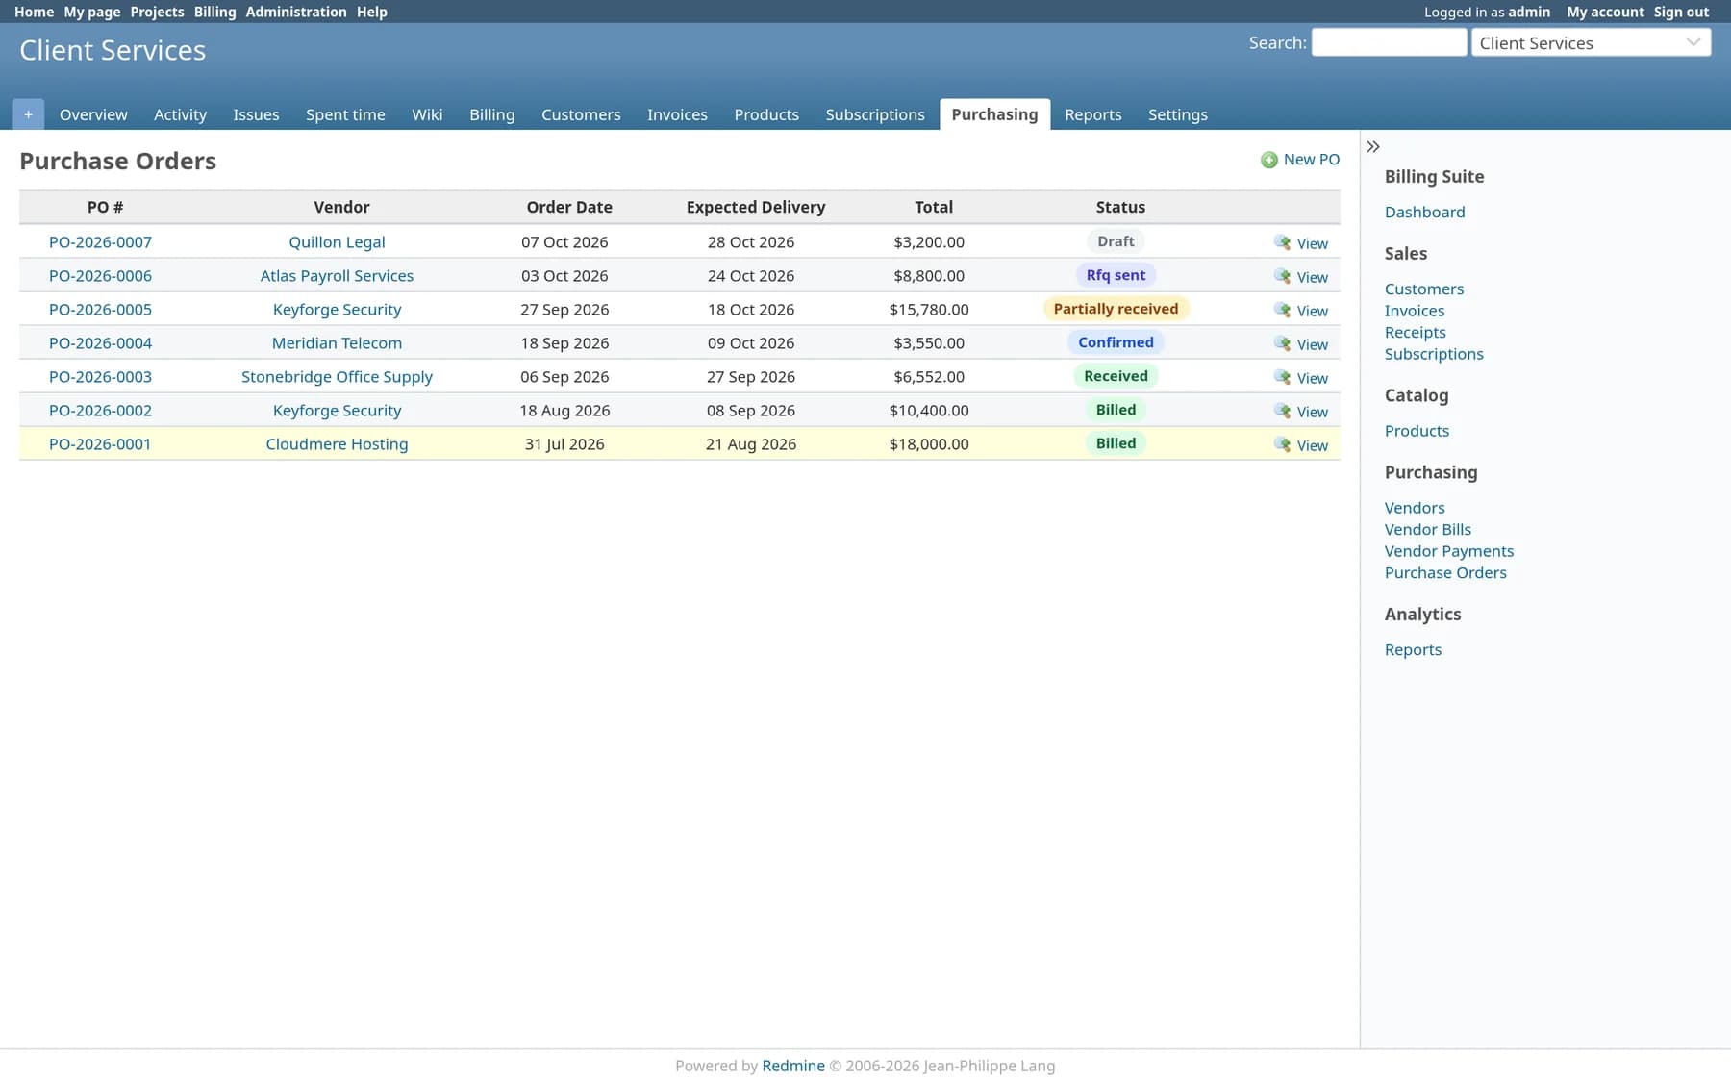Open the Client Services project dropdown

1591,42
